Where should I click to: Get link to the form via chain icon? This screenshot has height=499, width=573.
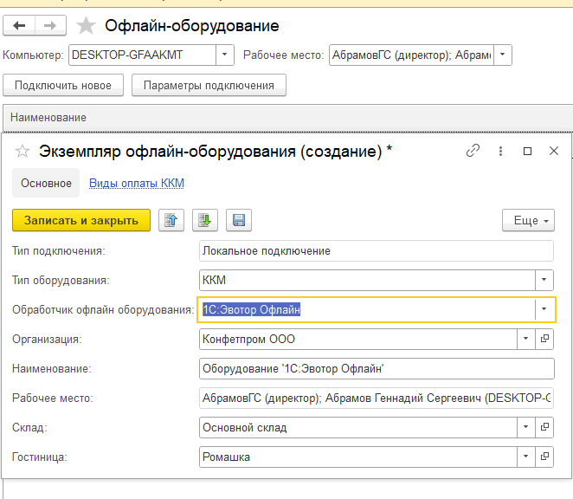(473, 151)
